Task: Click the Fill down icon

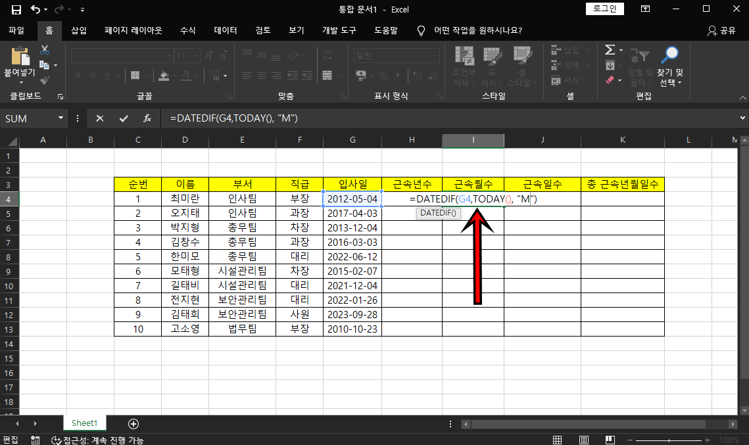Action: tap(610, 66)
